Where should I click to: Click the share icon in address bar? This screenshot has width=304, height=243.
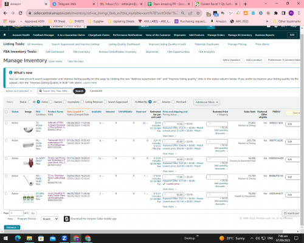click(x=190, y=13)
